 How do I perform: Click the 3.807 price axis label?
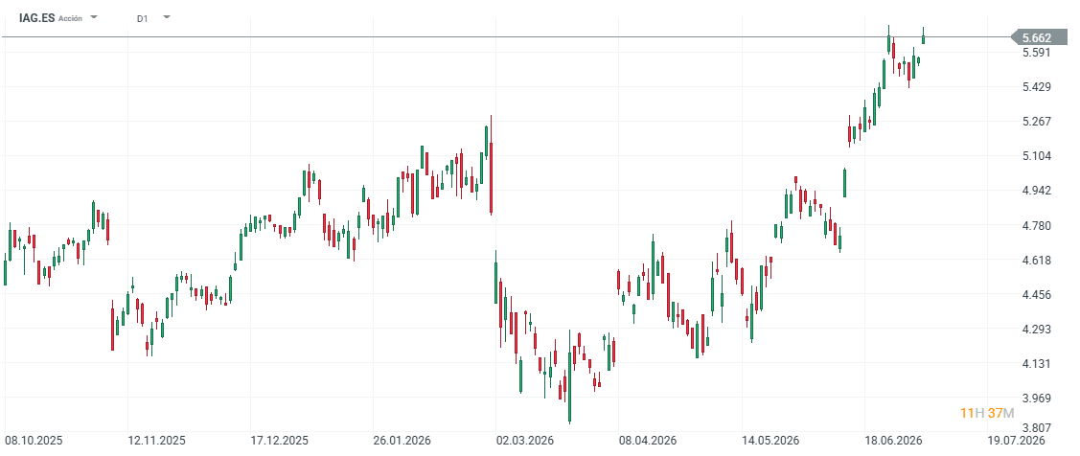[x=1036, y=427]
